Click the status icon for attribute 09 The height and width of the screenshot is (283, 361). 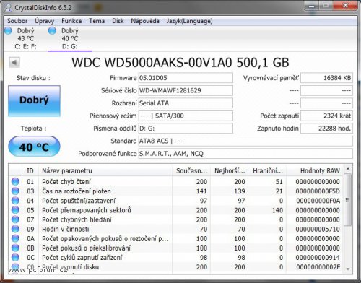click(x=15, y=229)
